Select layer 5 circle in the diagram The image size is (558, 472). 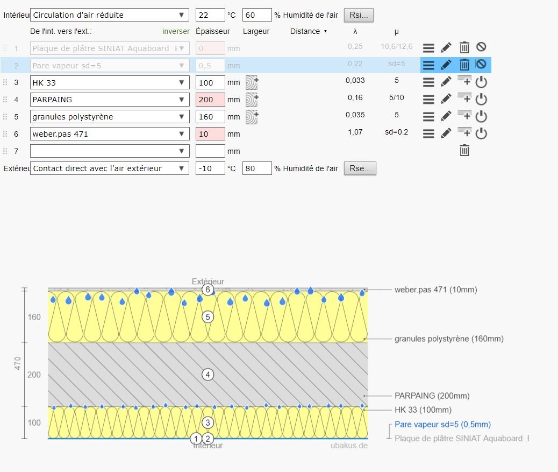coord(208,317)
